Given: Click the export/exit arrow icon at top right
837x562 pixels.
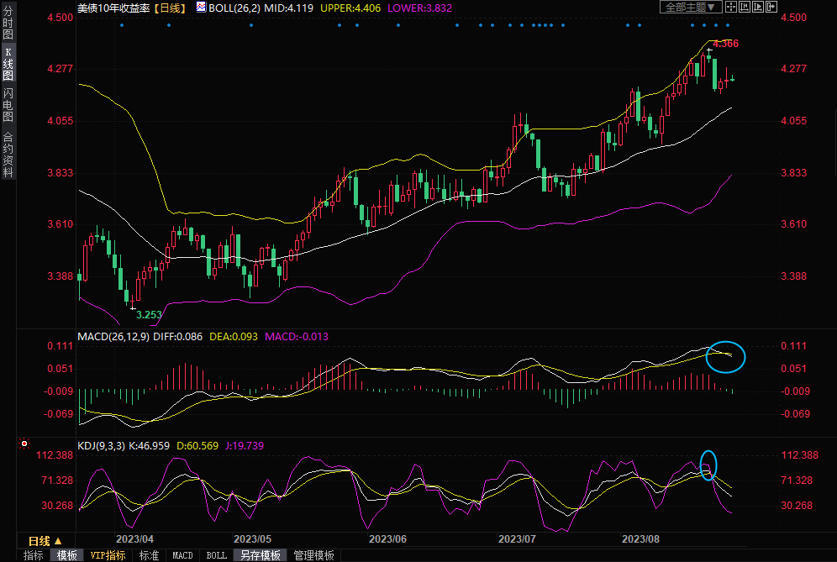Looking at the screenshot, I should point(771,7).
